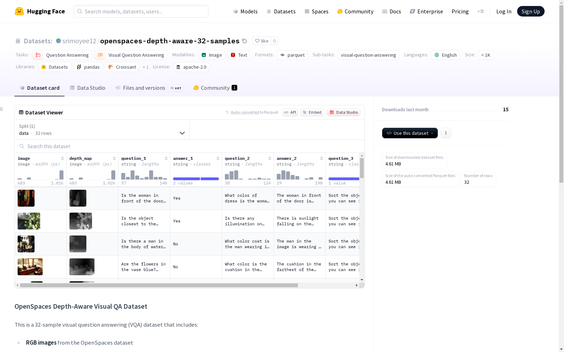Click the page vertical scrollbar thumb

561,94
